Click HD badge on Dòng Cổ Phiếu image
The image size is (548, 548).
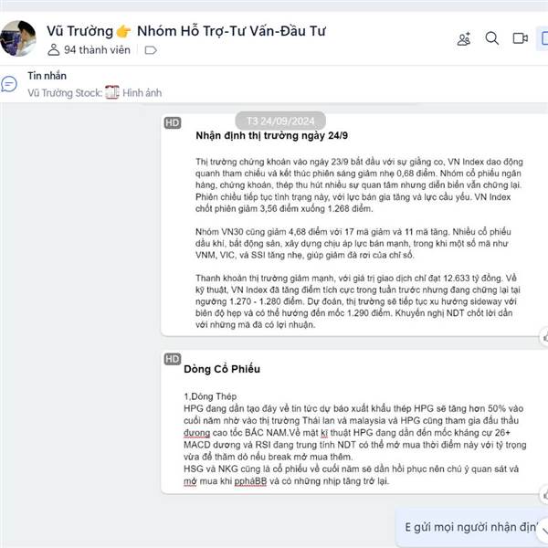[173, 359]
